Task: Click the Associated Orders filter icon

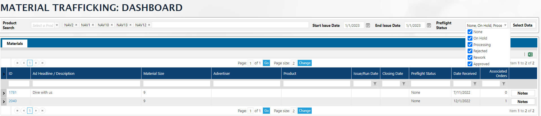Action: tap(504, 84)
